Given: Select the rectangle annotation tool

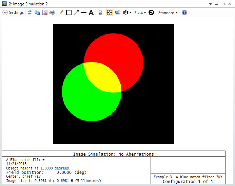Looking at the screenshot, I should (69, 12).
